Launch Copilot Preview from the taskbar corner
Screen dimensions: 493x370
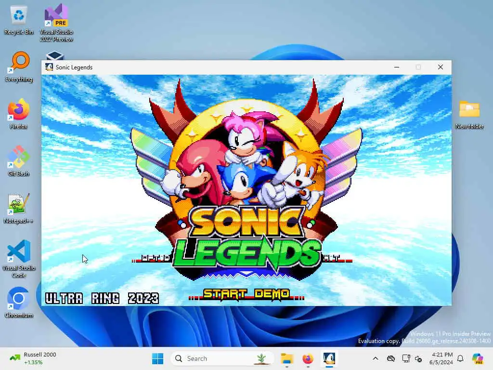[x=478, y=358]
